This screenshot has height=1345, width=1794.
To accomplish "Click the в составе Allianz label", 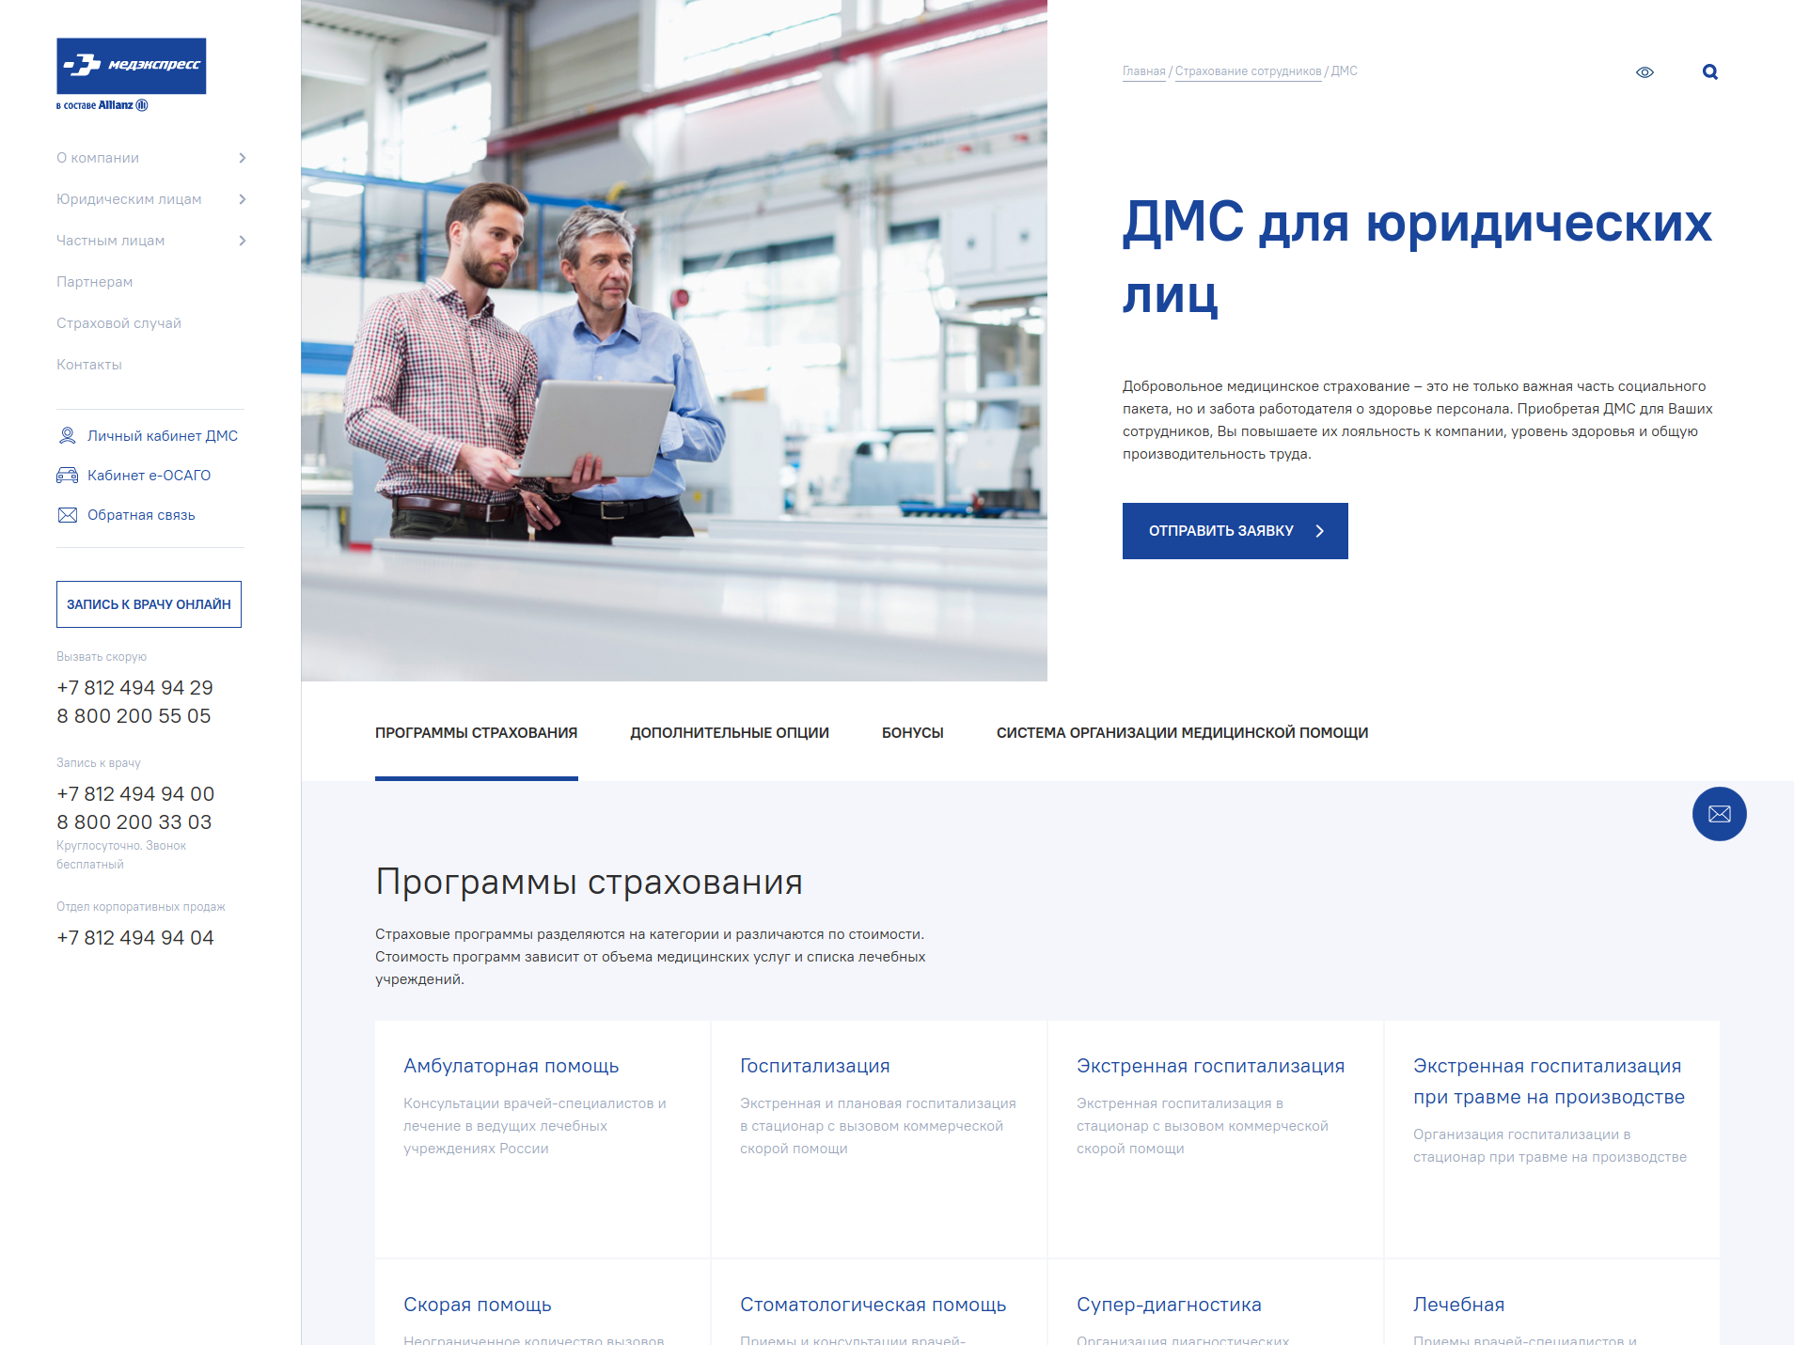I will (102, 105).
